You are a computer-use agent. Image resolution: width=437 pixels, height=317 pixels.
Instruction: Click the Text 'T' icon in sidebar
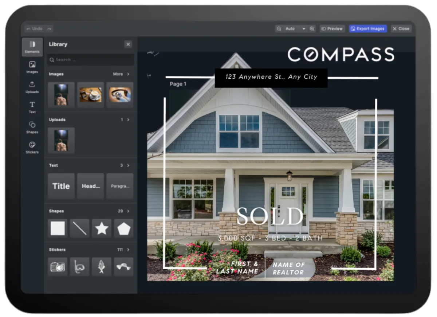click(x=32, y=105)
